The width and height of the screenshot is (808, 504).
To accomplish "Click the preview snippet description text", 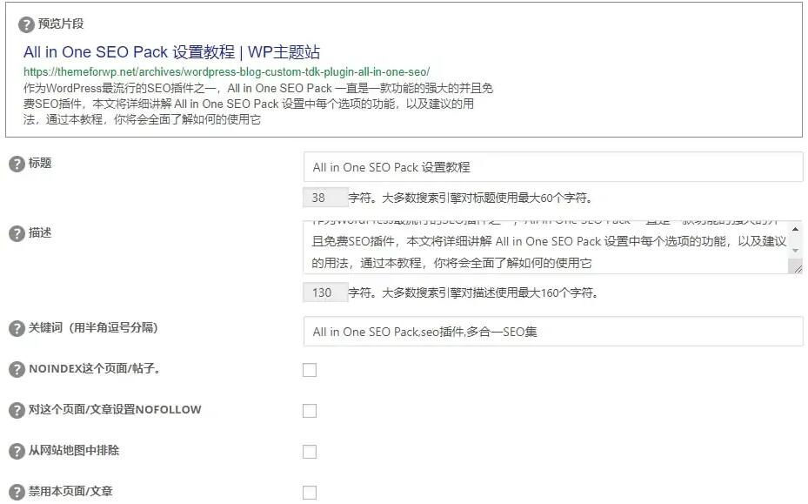I will [258, 104].
